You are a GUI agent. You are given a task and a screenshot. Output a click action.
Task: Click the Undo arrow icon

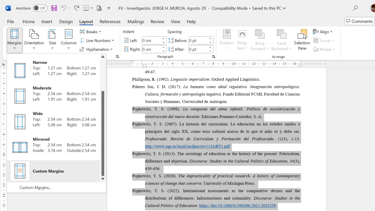(x=64, y=8)
